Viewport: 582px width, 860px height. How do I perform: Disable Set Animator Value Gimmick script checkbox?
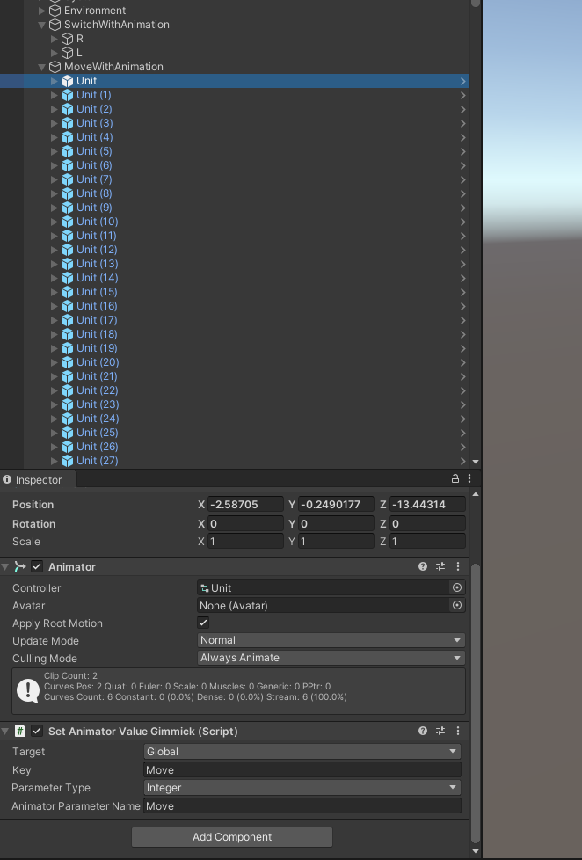tap(37, 731)
